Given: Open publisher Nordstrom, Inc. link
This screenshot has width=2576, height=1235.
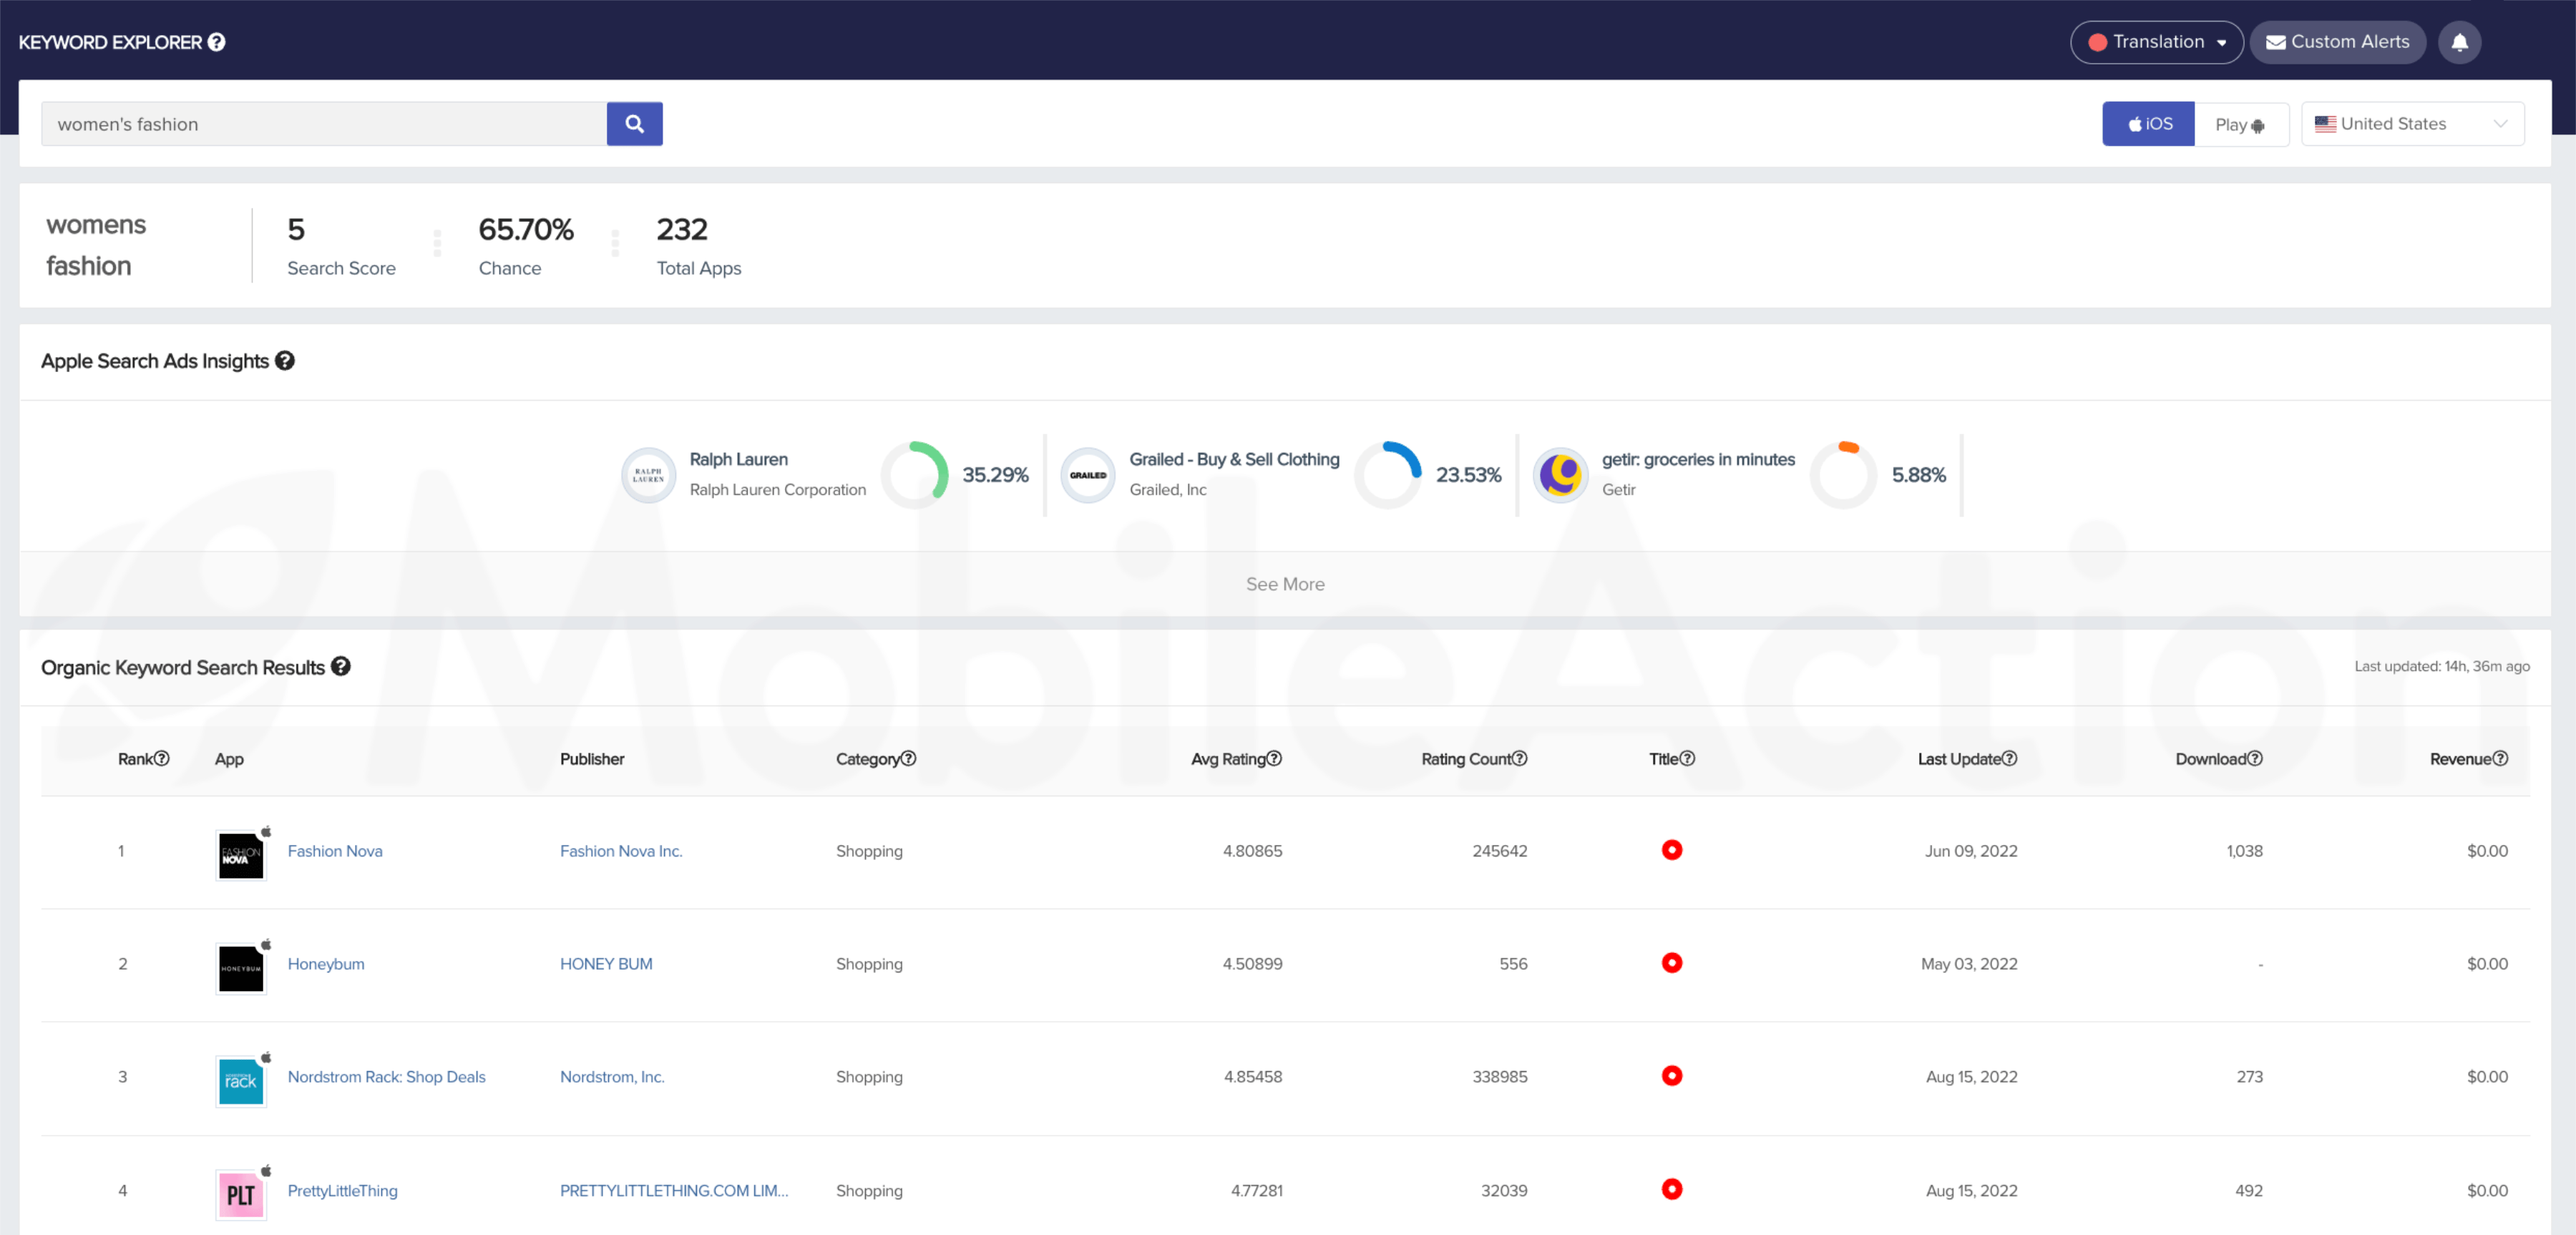Looking at the screenshot, I should click(x=612, y=1077).
